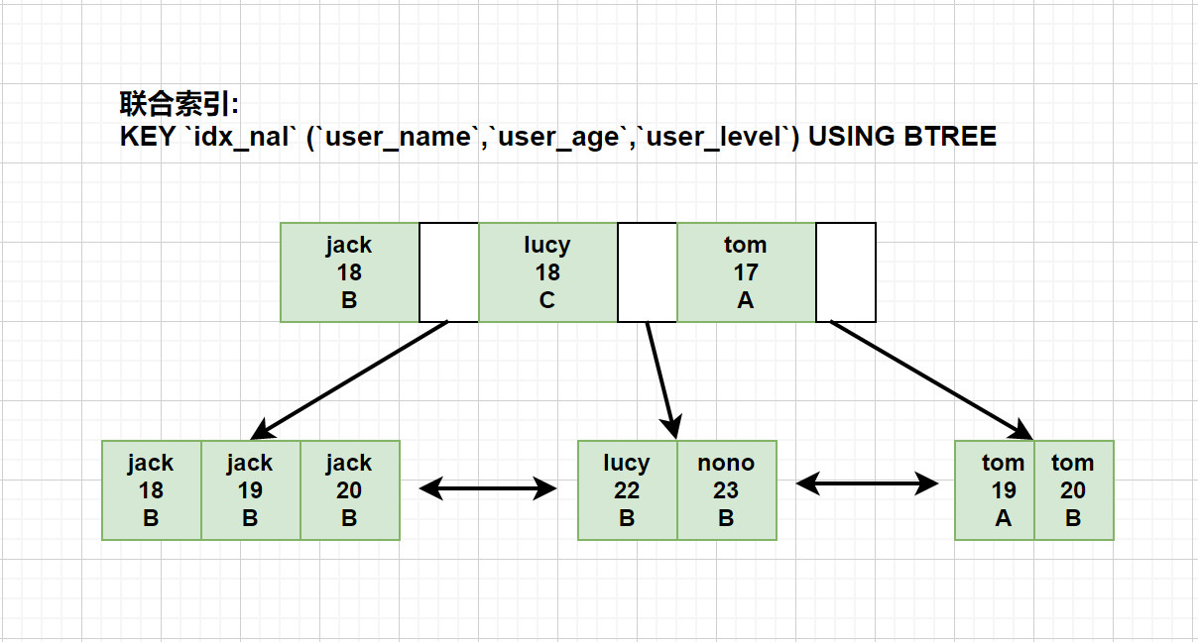The height and width of the screenshot is (642, 1198).
Task: Select leaf cell 'lucy 22 B'
Action: [x=627, y=490]
